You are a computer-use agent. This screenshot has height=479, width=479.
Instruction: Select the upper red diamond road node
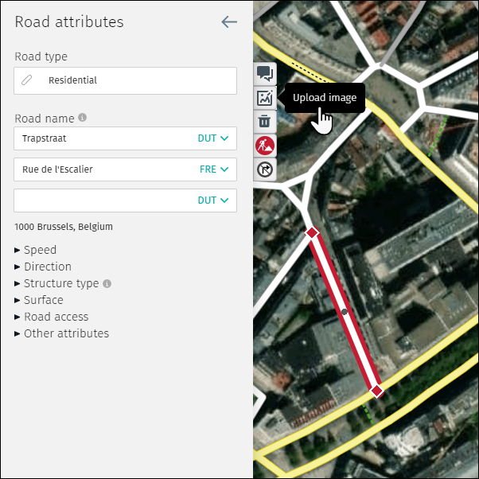pos(312,233)
